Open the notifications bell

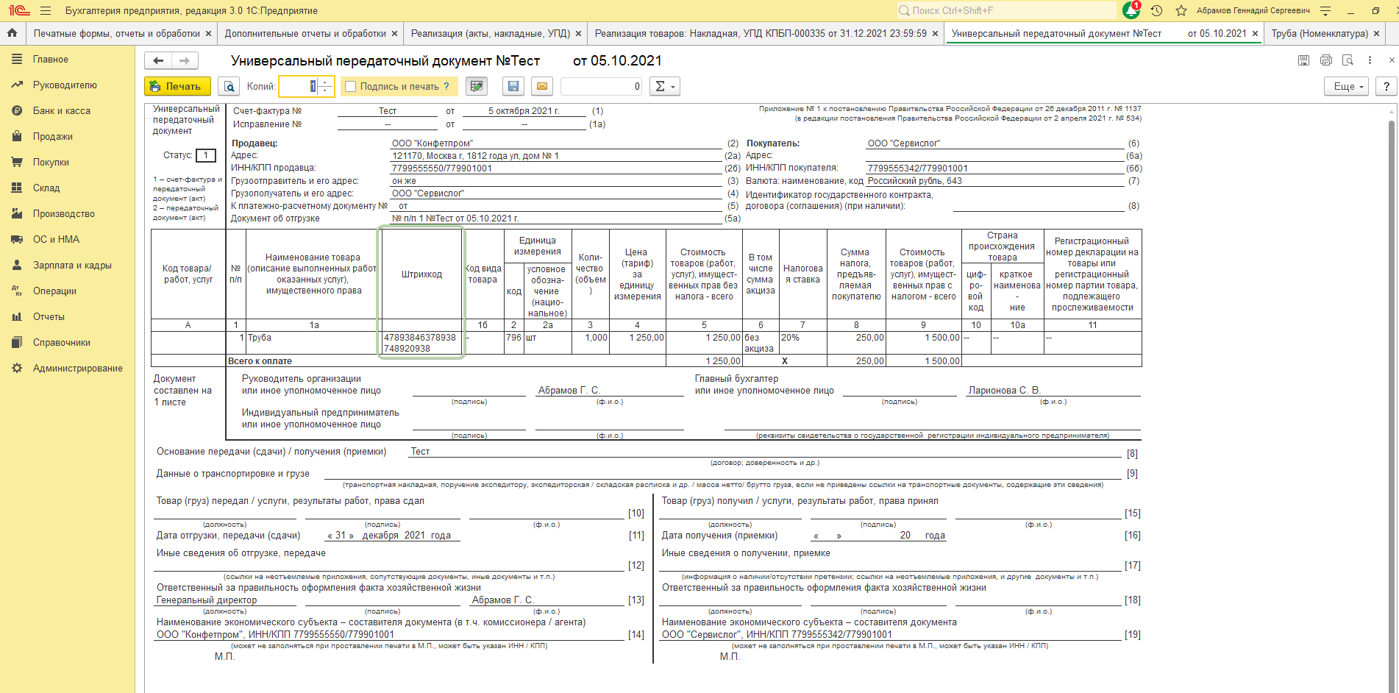(x=1131, y=10)
